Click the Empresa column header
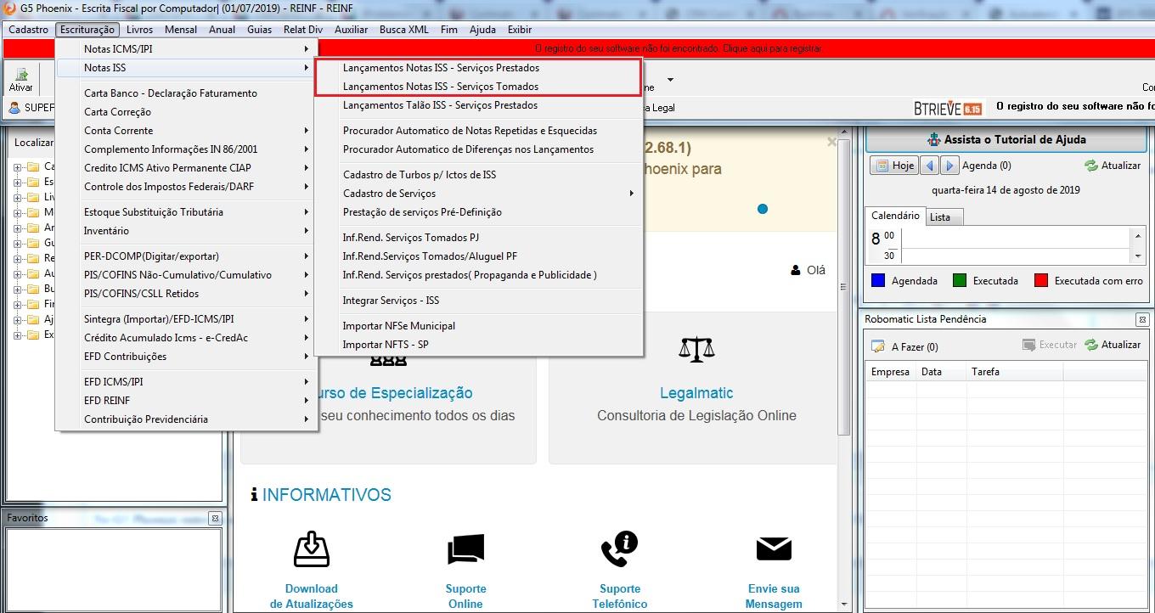The width and height of the screenshot is (1155, 613). click(890, 372)
